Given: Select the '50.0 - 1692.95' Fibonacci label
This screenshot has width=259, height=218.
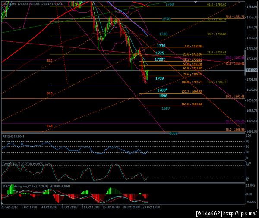Looking at the screenshot, I should (235, 97).
